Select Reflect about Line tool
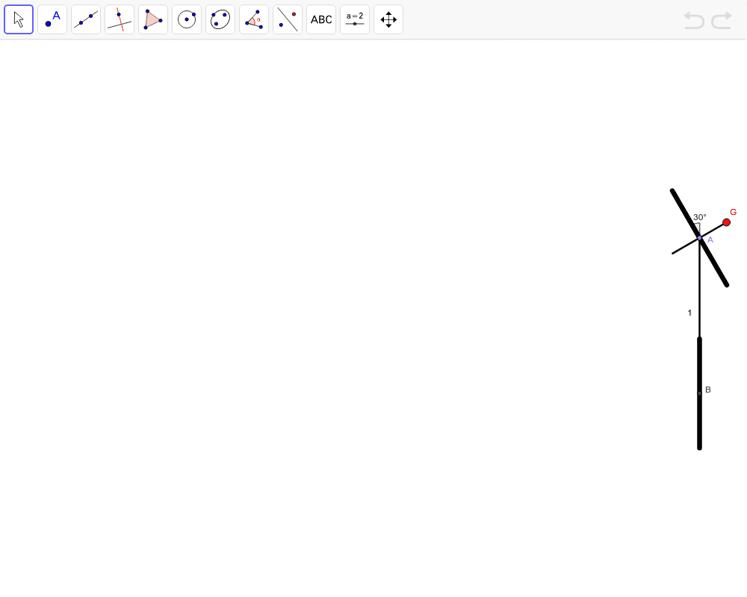The image size is (747, 597). tap(288, 19)
